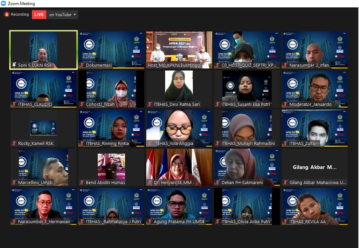Click the ITBHAS_Yola Anggia participant video

coord(179,127)
